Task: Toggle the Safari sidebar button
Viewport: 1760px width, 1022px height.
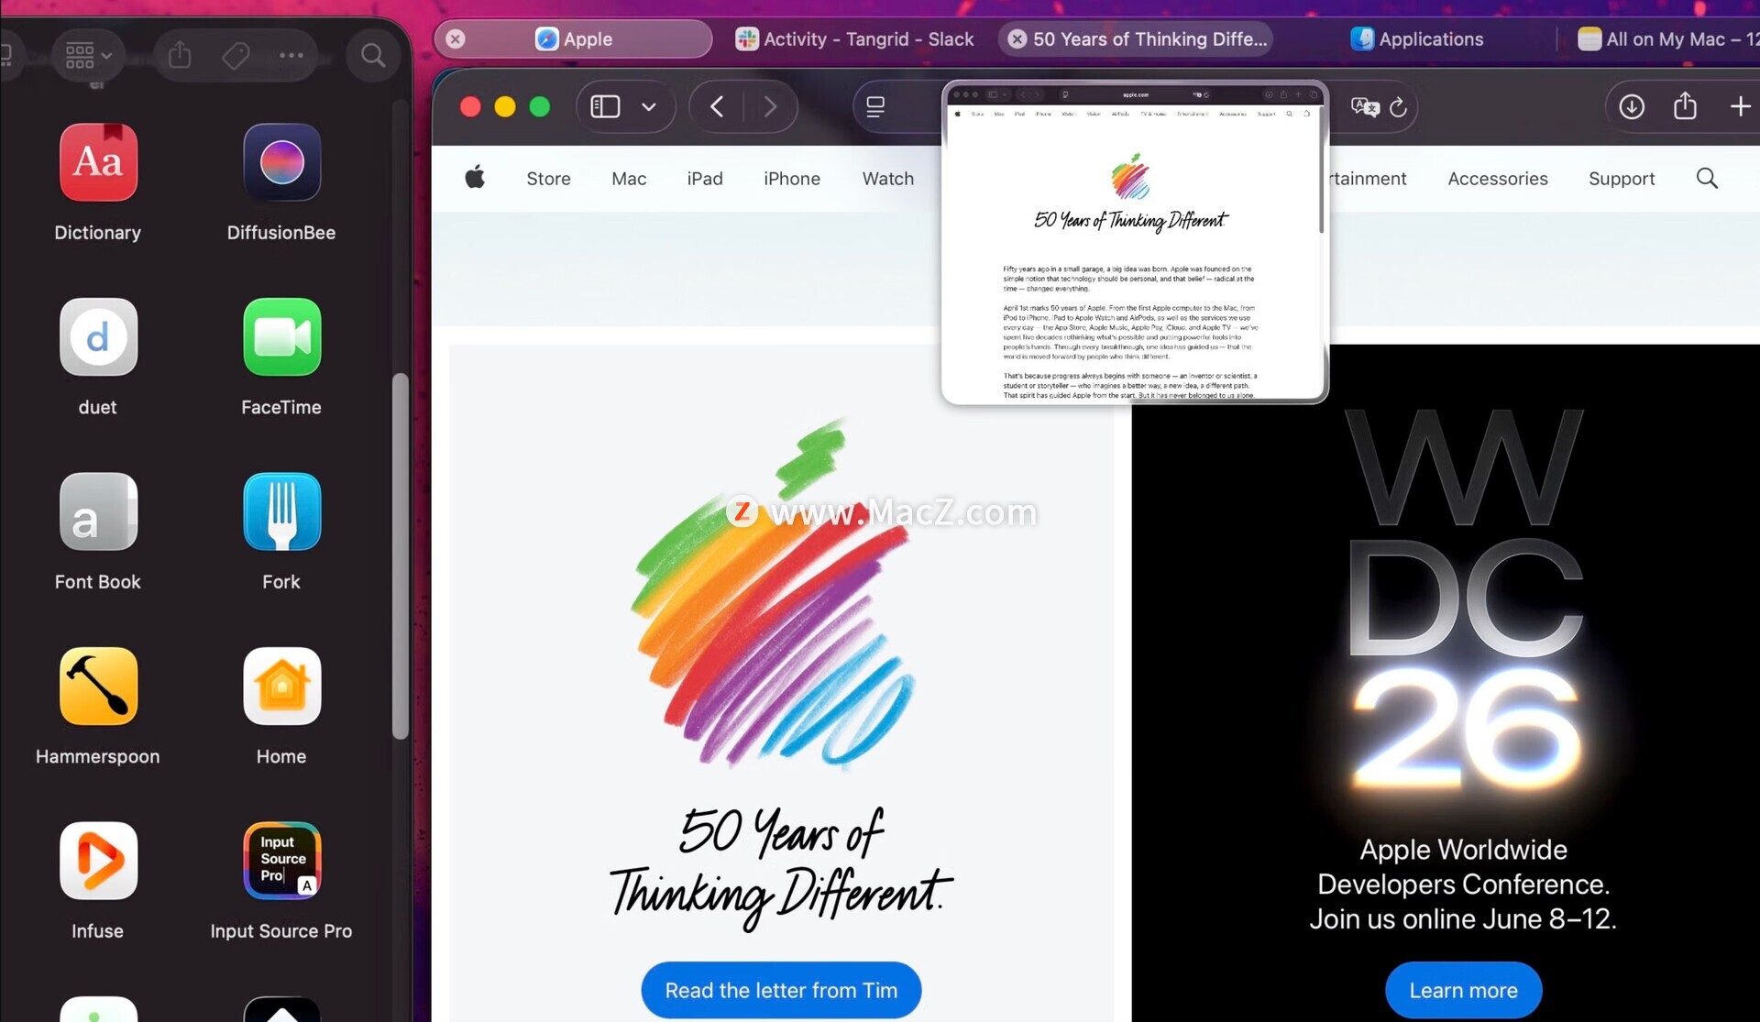Action: tap(605, 107)
